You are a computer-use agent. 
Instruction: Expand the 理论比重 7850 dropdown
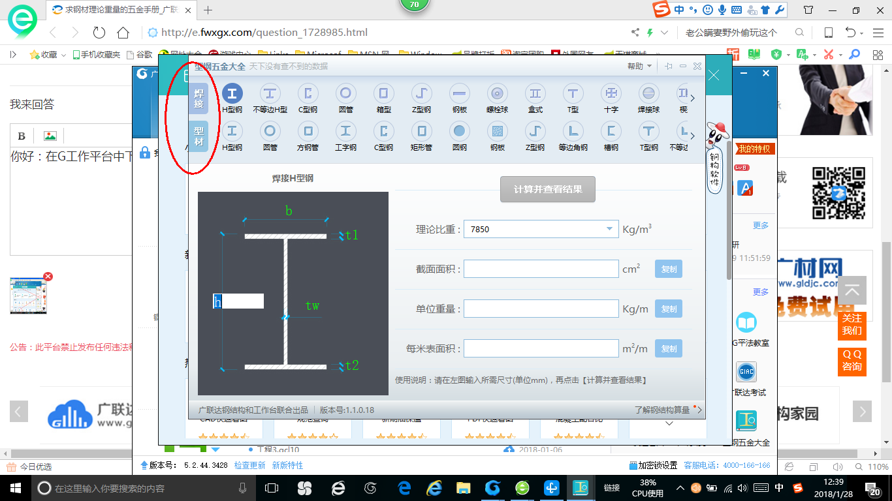click(609, 229)
